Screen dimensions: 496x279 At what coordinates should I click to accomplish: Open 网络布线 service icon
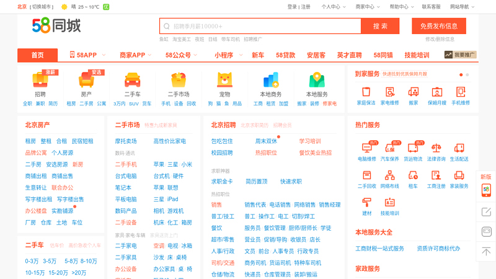[390, 175]
